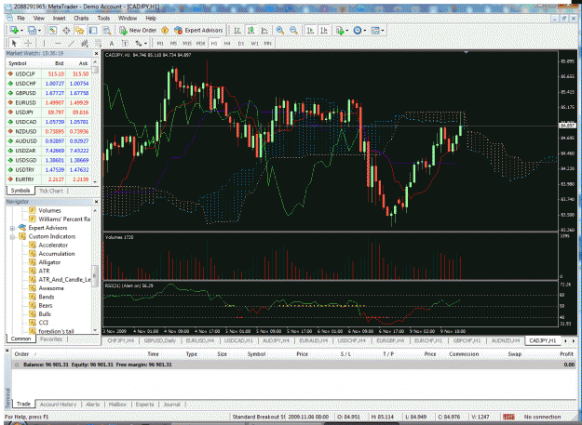Toggle the Terminal panel toolbar button
Screen dimensions: 582x425
[93, 31]
